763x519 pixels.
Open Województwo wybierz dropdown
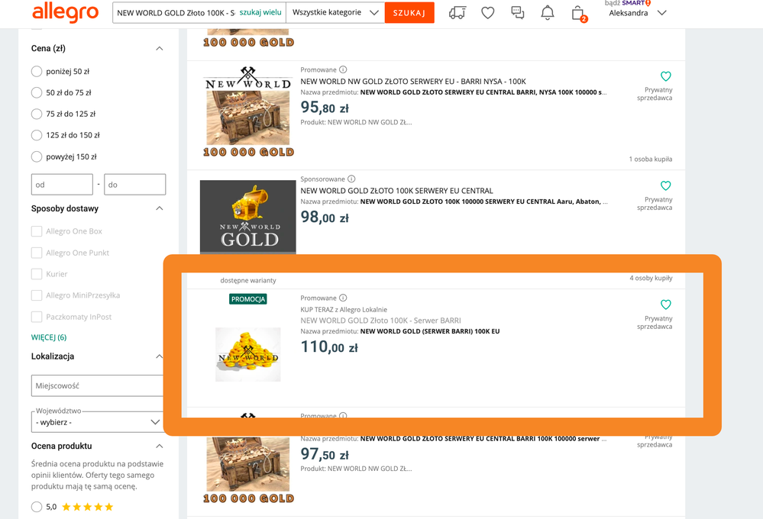[x=97, y=422]
